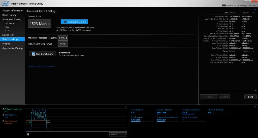Click the wrench icon in the settings summary panel
258x138 pixels.
[255, 10]
